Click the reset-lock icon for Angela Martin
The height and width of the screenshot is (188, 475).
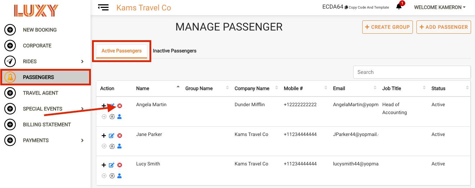pyautogui.click(x=112, y=117)
